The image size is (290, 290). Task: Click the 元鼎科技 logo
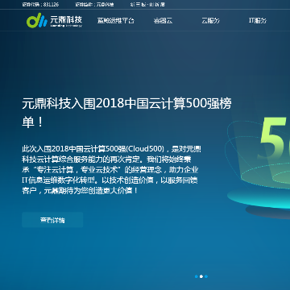pyautogui.click(x=55, y=20)
